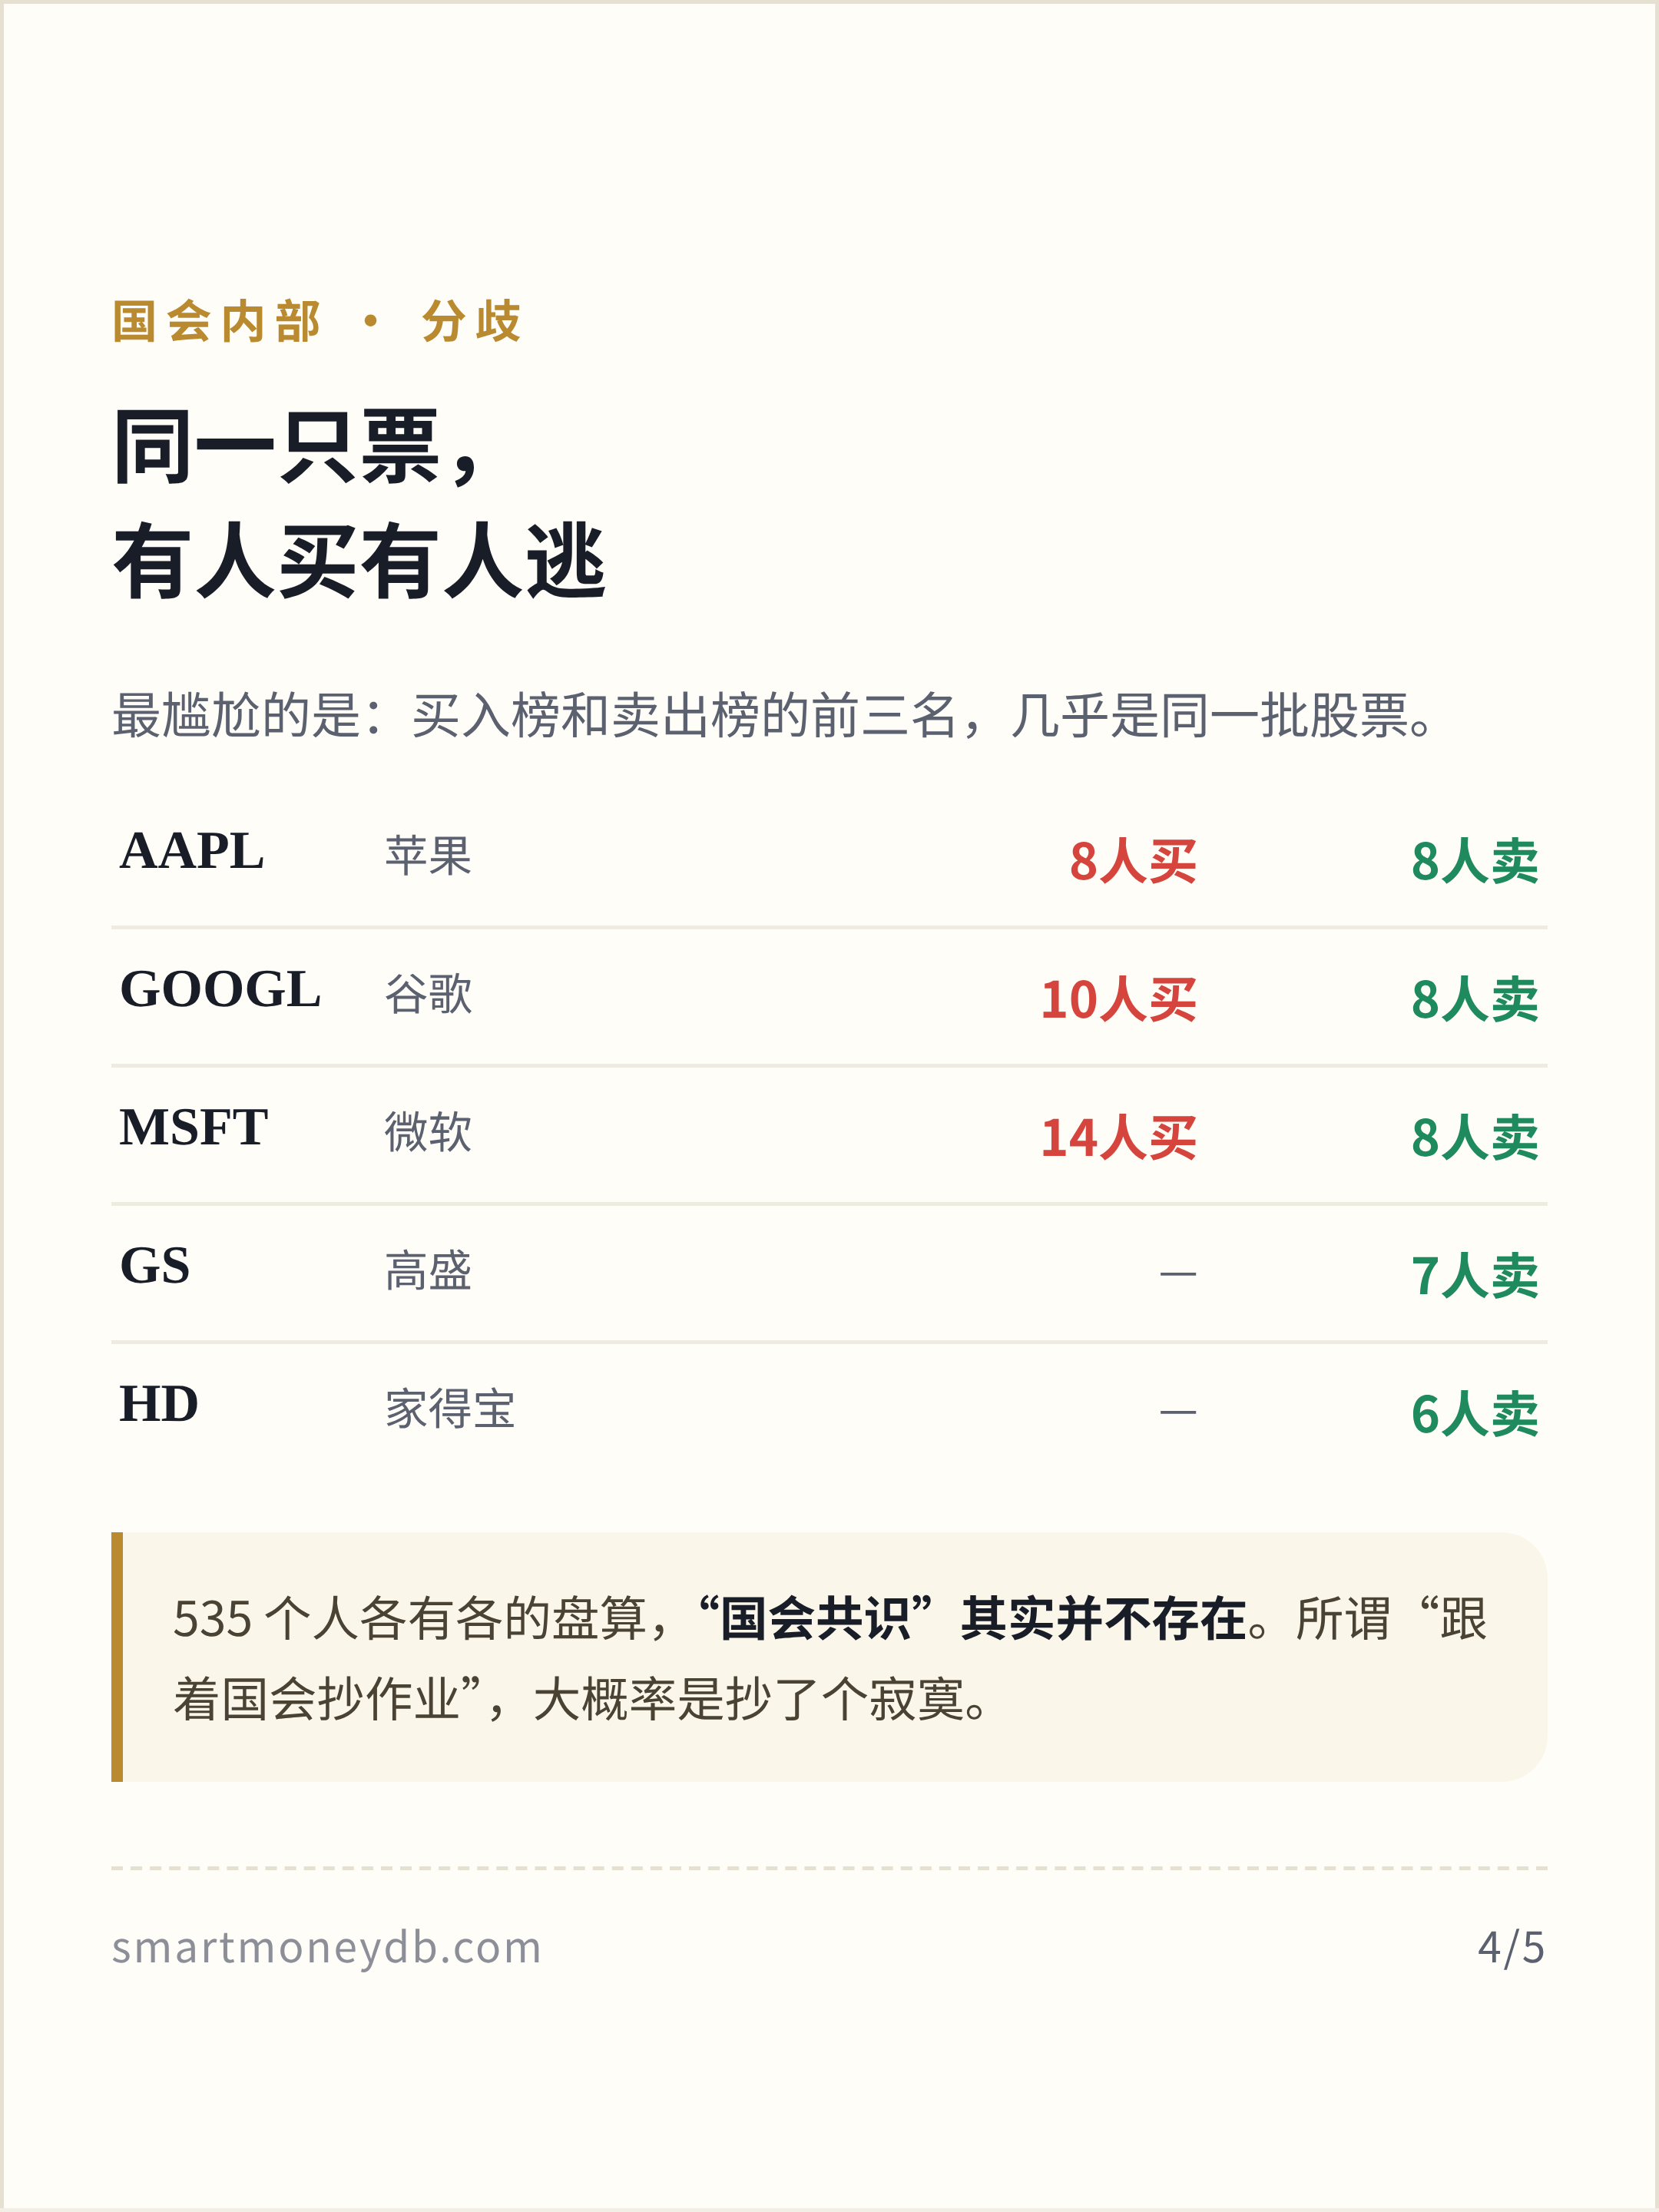Click the 14人买 value for MSFT
This screenshot has height=2212, width=1659.
[1118, 1137]
